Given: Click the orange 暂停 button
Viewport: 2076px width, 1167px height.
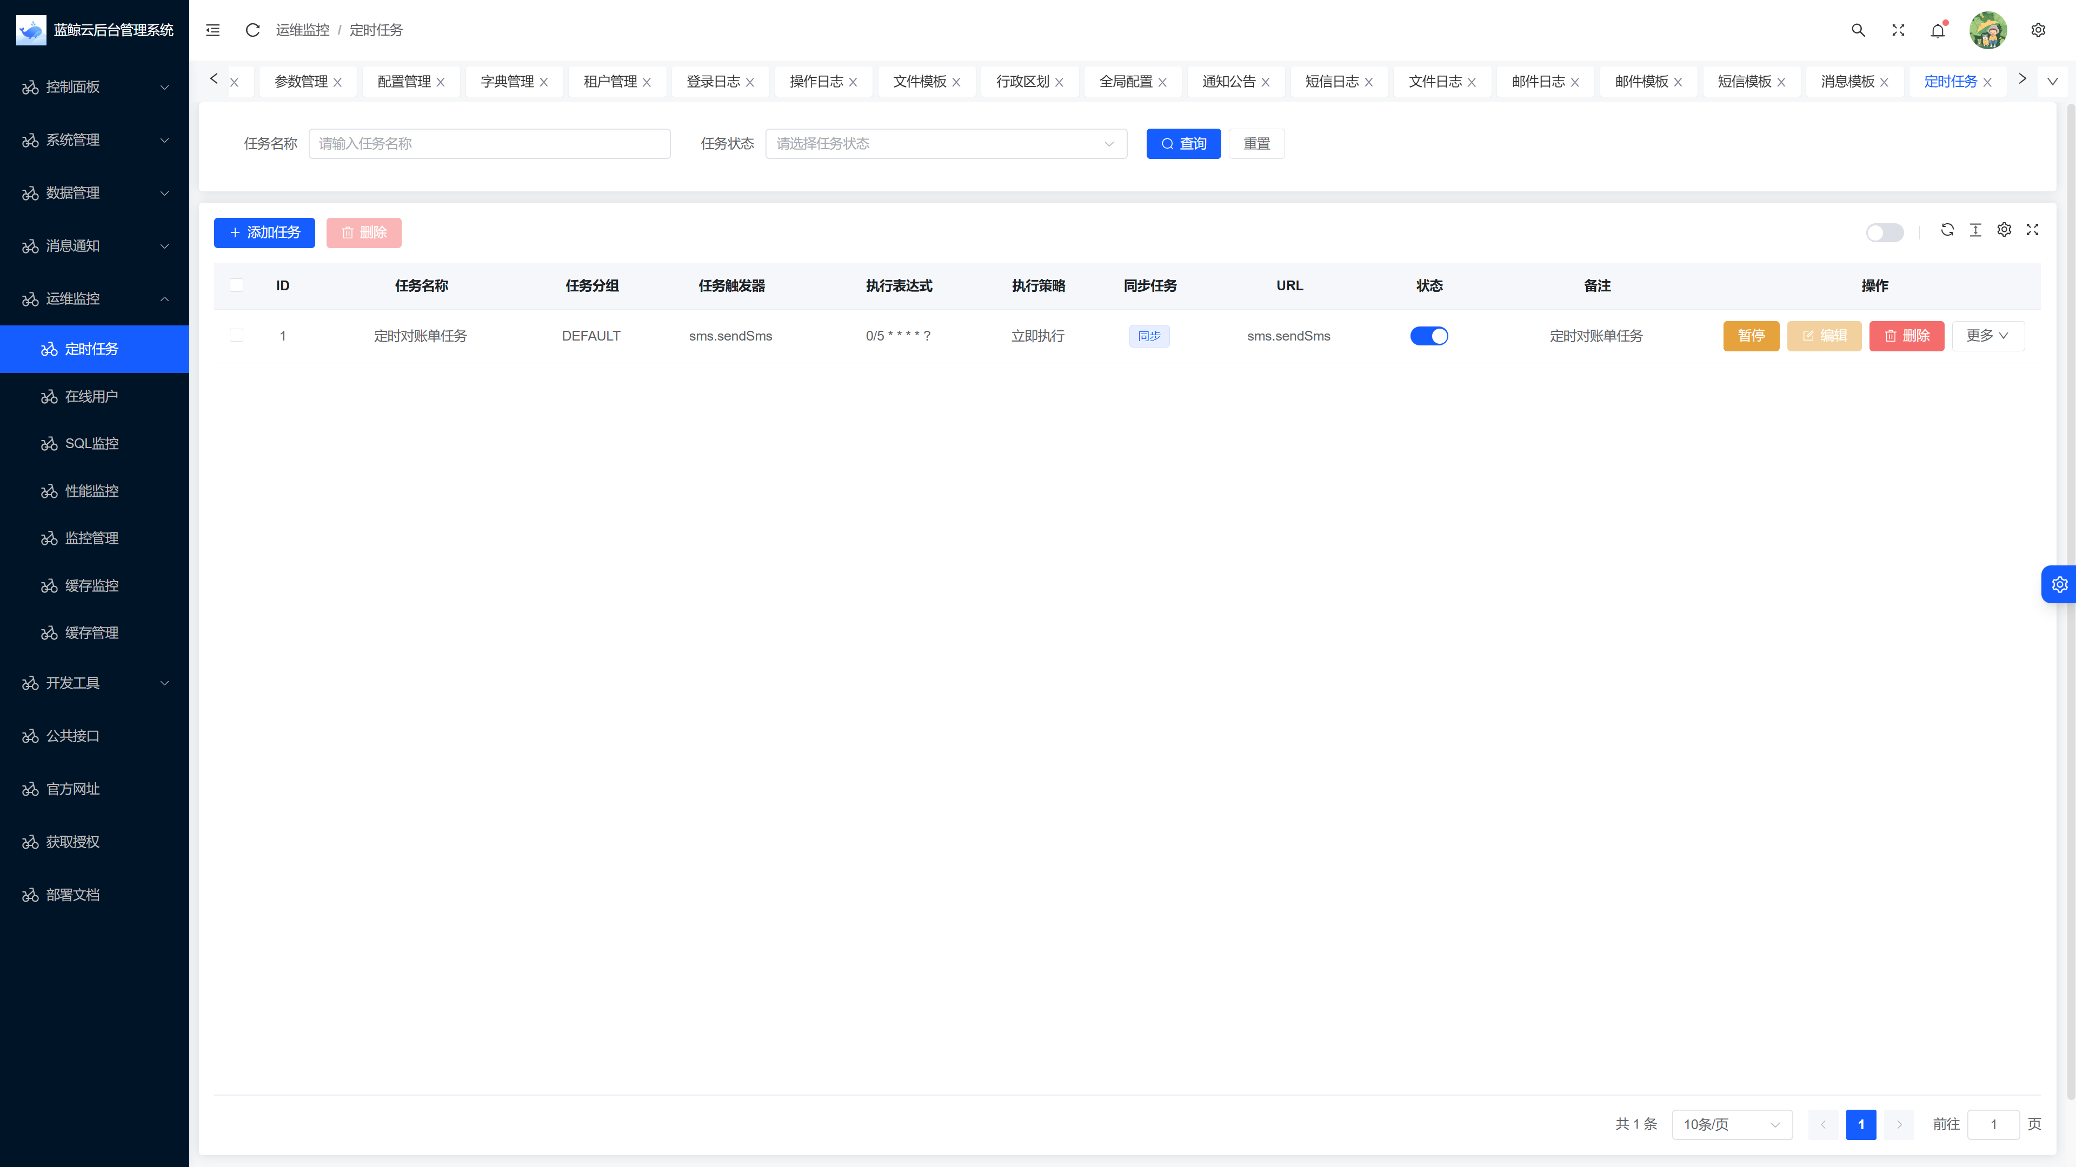Looking at the screenshot, I should point(1751,335).
